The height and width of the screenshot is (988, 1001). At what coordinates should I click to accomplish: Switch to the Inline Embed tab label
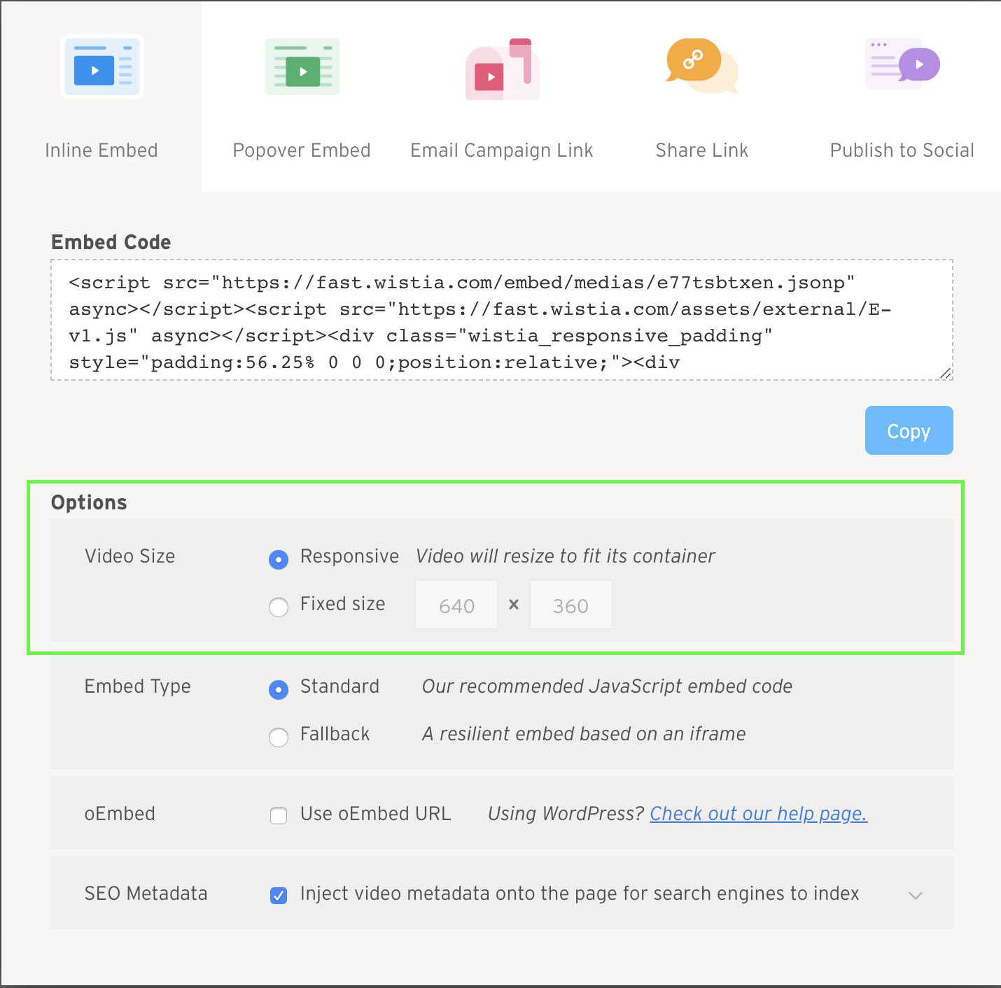(x=101, y=150)
